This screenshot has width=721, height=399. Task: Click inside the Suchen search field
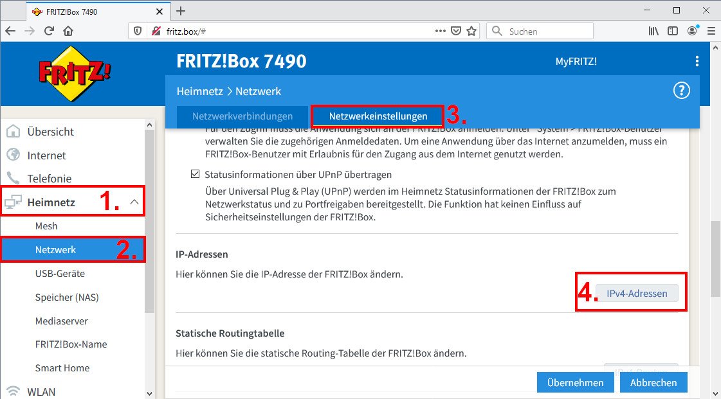(x=540, y=30)
